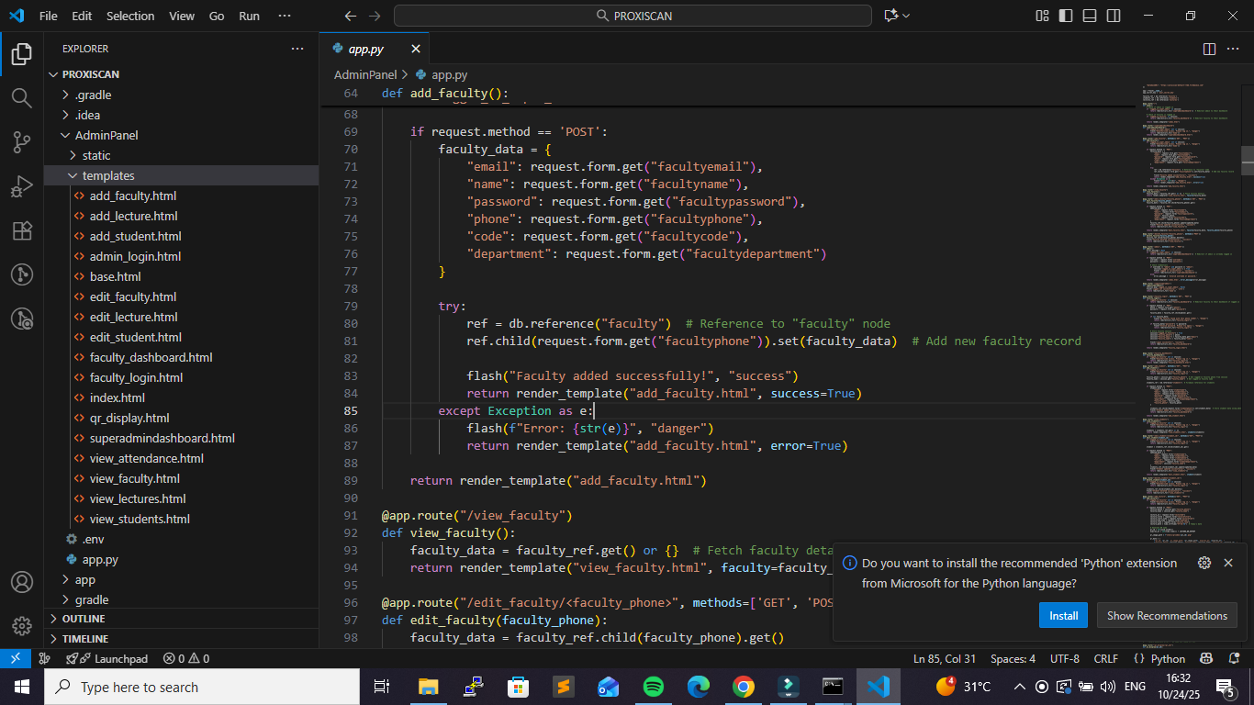
Task: Collapse the templates folder
Action: 108,175
